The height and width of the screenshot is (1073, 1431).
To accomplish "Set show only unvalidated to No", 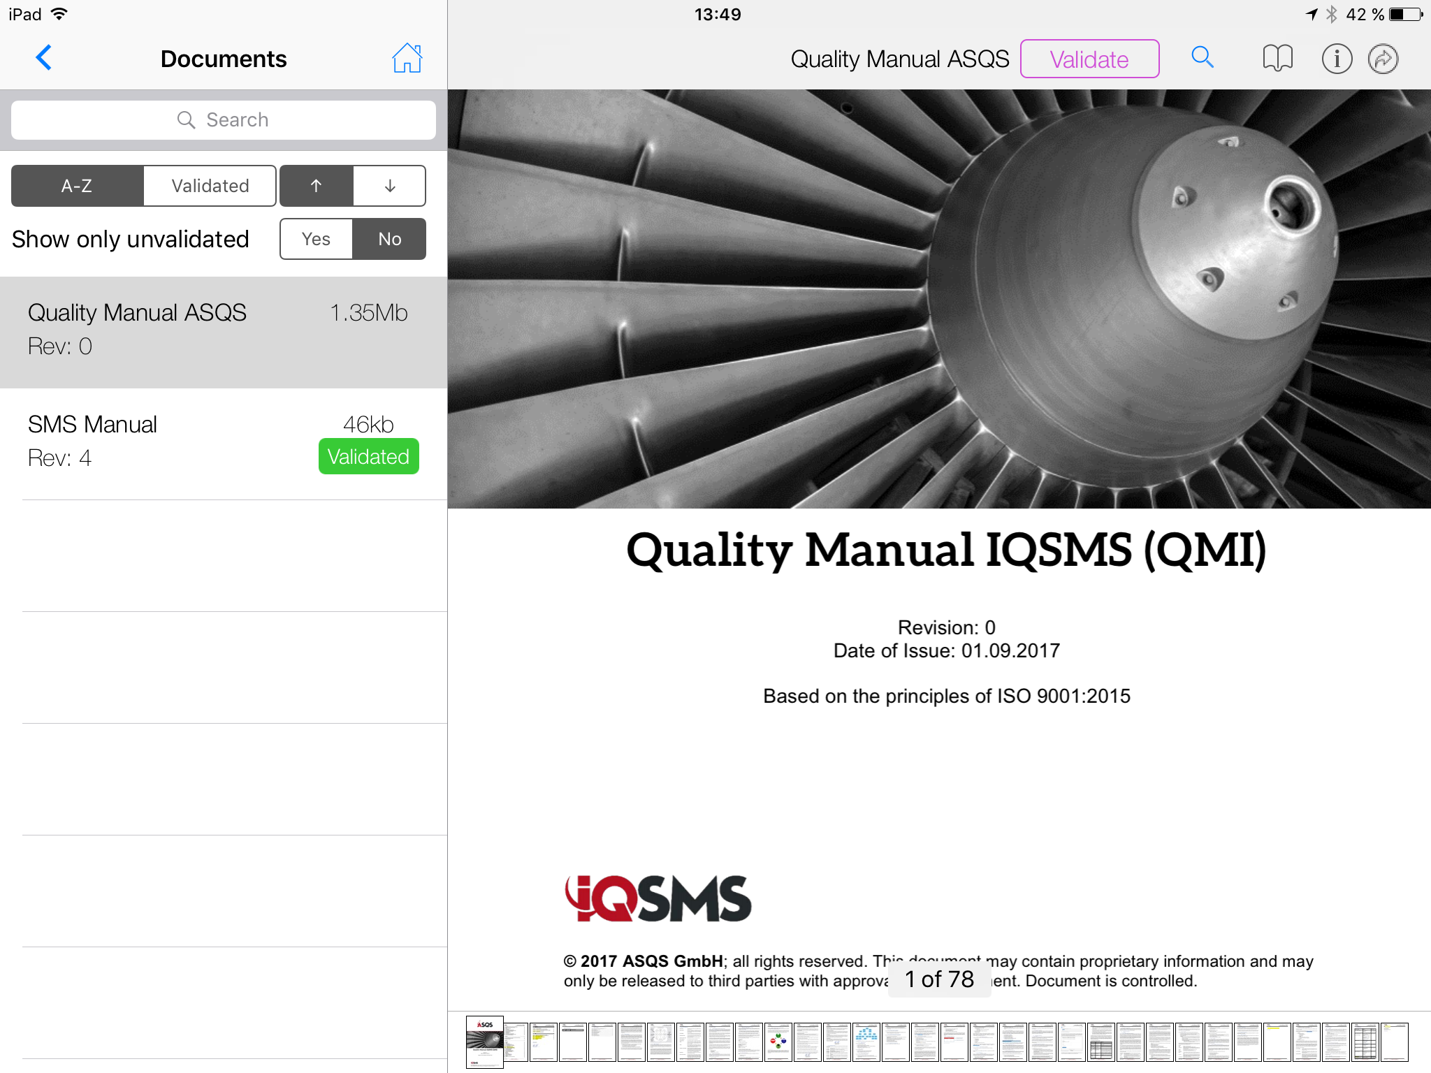I will pos(389,239).
